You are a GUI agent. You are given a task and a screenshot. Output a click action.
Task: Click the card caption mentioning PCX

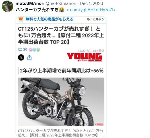tap(61, 133)
